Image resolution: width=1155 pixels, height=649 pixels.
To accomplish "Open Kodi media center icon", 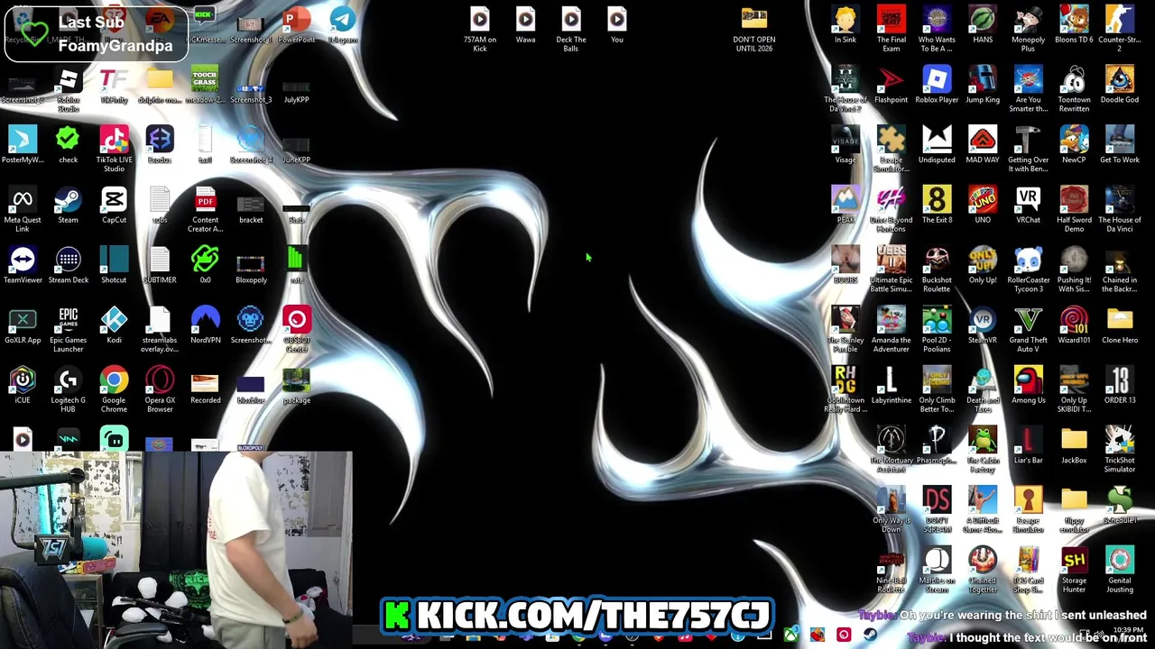I will coord(114,326).
